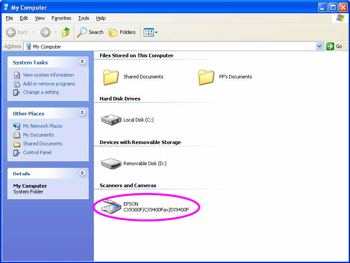Go up one folder level icon
Image resolution: width=350 pixels, height=263 pixels.
[x=66, y=32]
